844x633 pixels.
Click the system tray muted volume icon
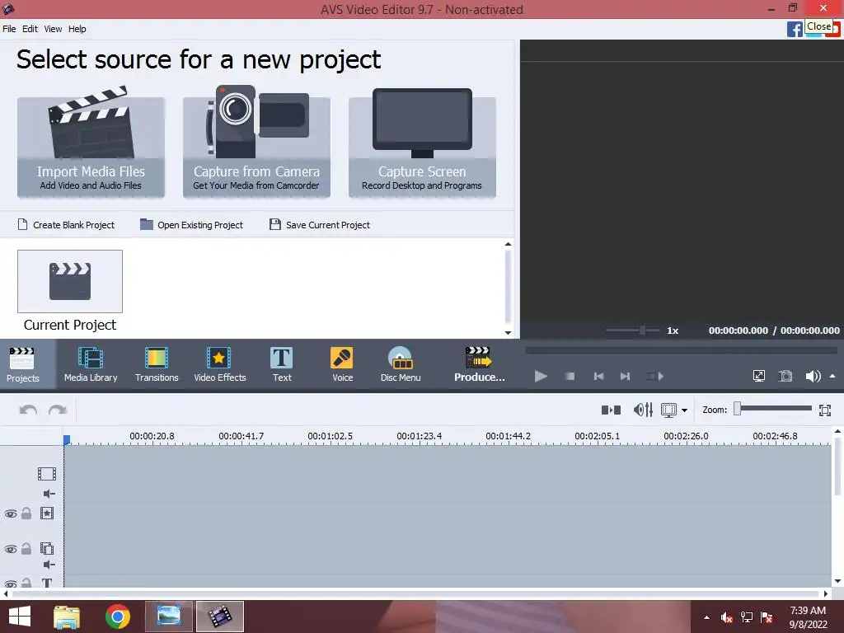(727, 617)
